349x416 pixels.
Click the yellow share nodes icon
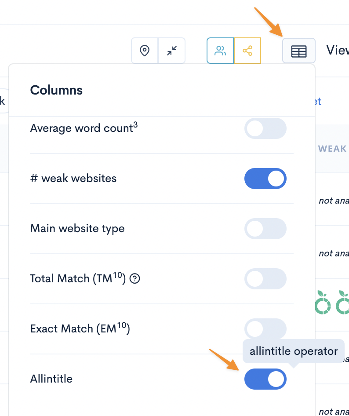click(x=247, y=51)
